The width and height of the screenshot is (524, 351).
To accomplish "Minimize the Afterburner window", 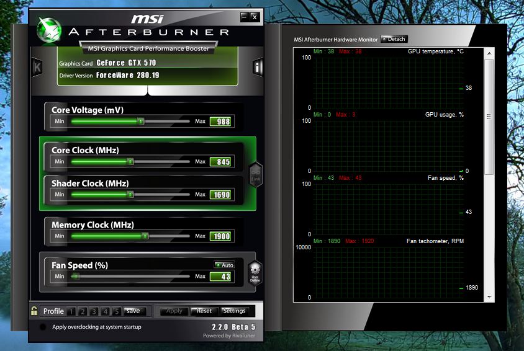I will [x=244, y=17].
